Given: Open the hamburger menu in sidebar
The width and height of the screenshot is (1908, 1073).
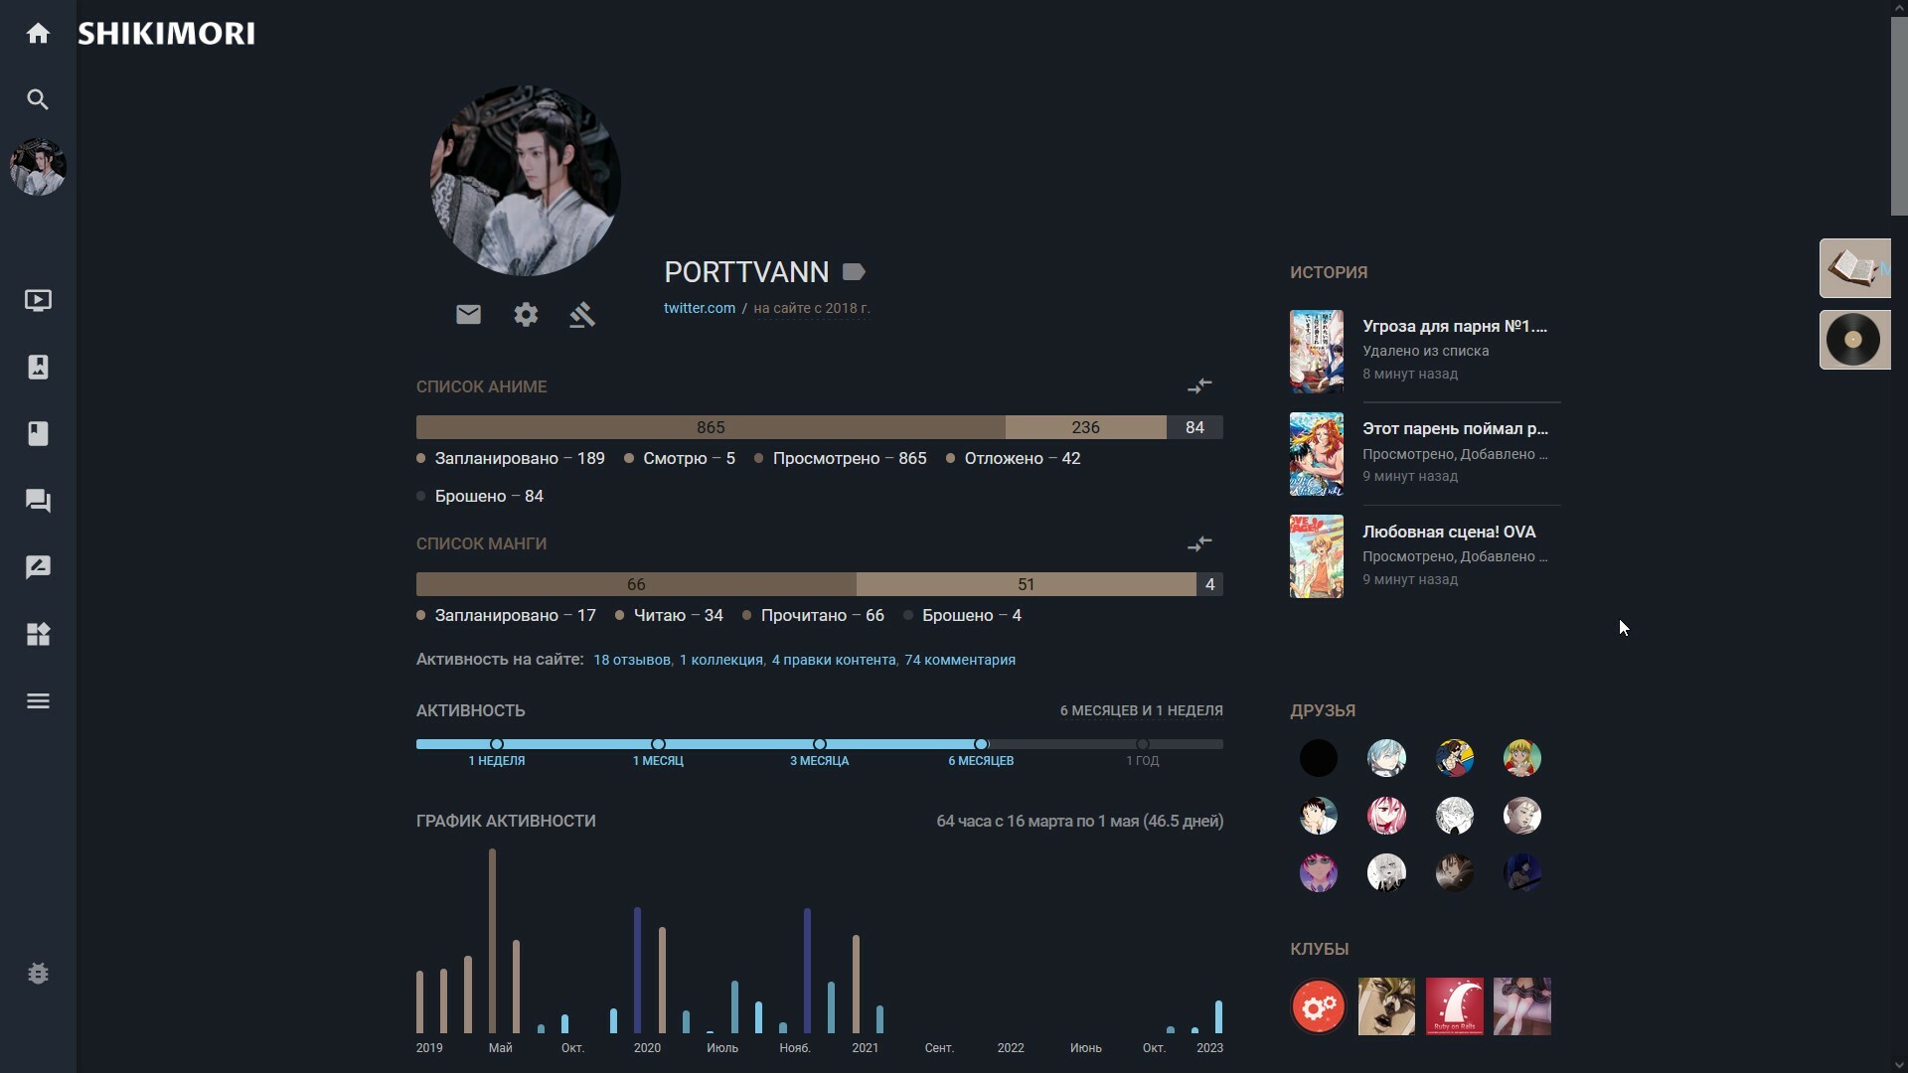Looking at the screenshot, I should click(38, 701).
